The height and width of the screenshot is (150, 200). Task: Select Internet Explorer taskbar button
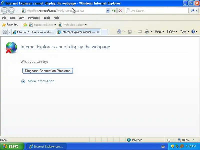46,146
